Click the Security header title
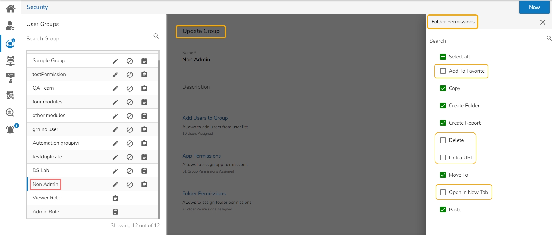The image size is (552, 235). tap(37, 7)
